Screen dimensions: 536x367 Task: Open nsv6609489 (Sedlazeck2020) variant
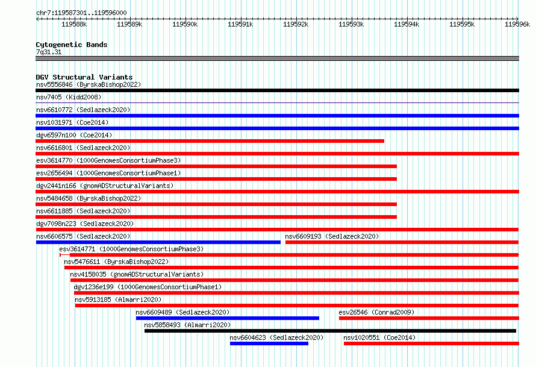pos(182,312)
